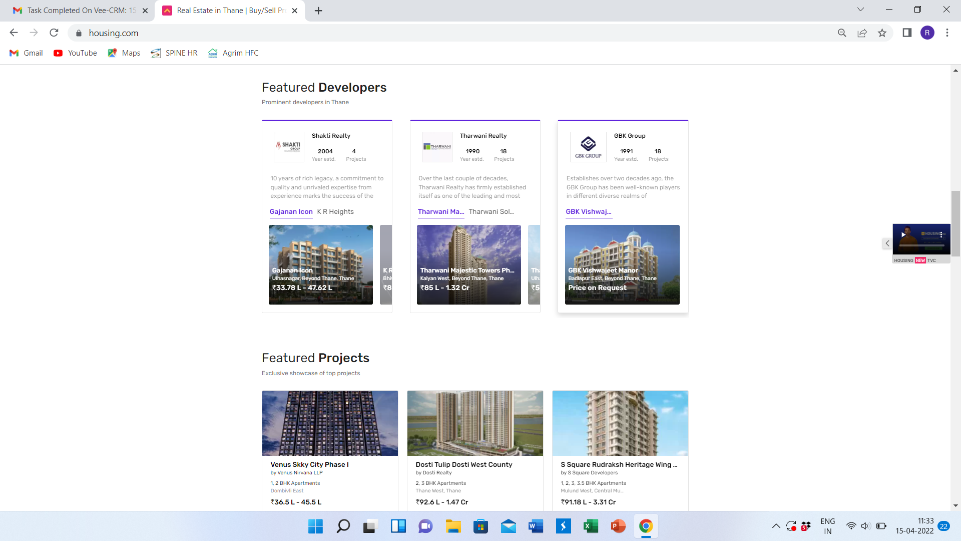Open the TVC video options dots
Screen dimensions: 961x541
(941, 234)
